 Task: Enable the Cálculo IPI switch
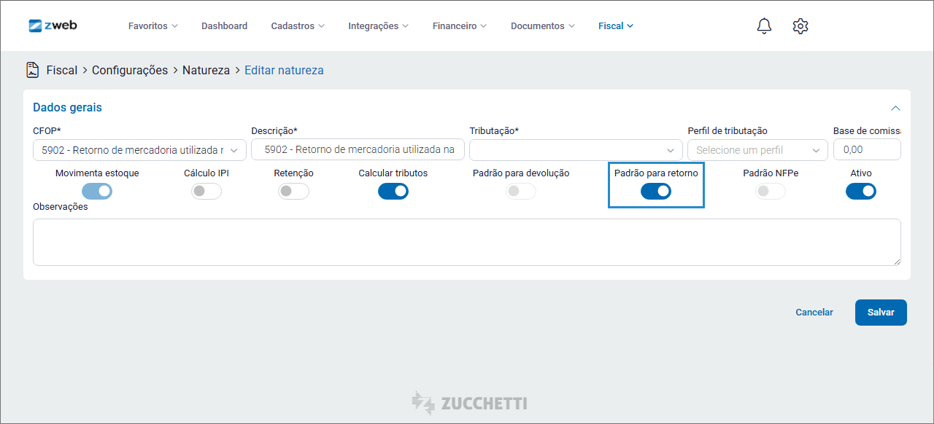click(207, 191)
